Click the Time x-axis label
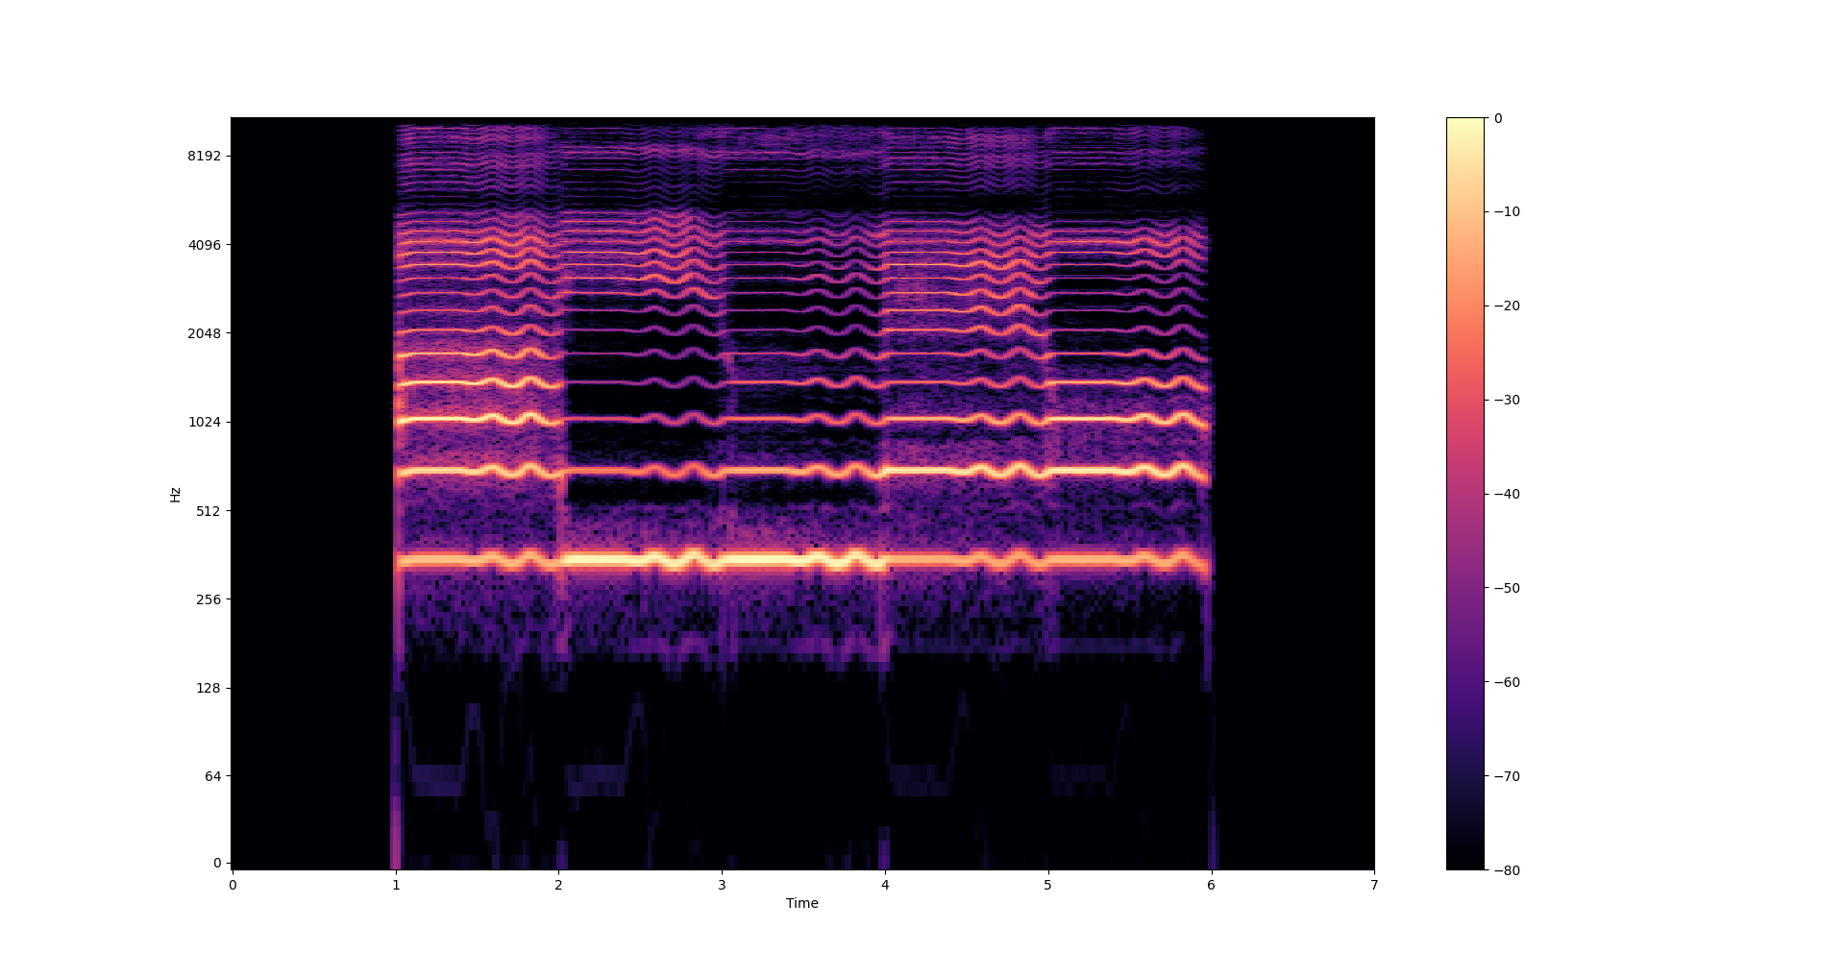 point(801,903)
